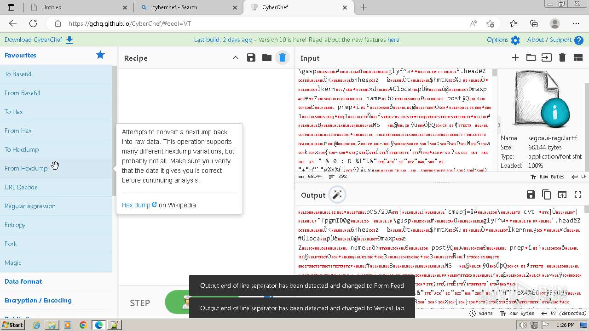Select the From Hexdump operation

56,168
